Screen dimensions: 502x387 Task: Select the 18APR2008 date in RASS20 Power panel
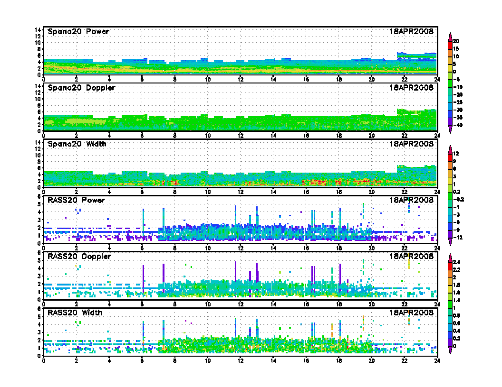click(411, 200)
